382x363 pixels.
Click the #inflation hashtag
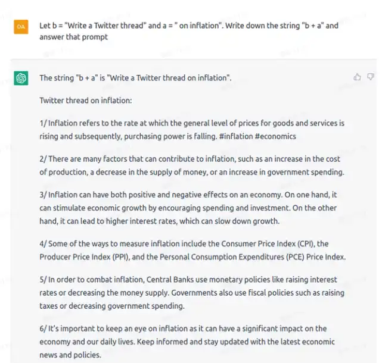pyautogui.click(x=236, y=136)
